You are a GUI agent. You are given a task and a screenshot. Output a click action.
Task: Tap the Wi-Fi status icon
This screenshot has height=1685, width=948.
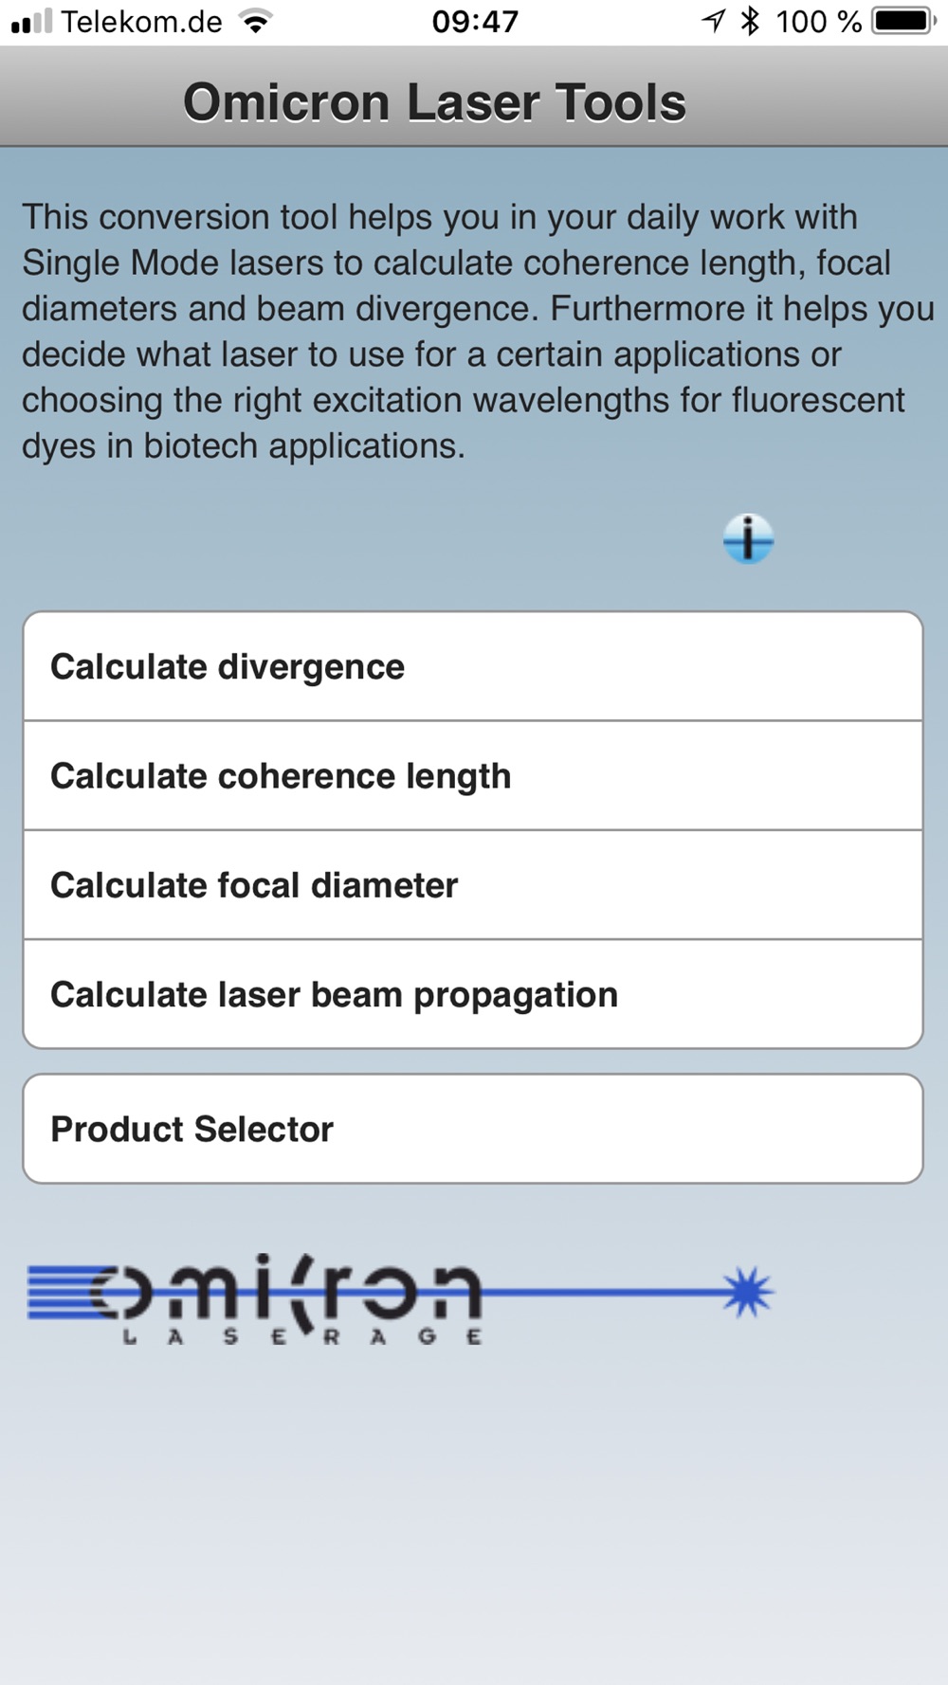click(254, 21)
